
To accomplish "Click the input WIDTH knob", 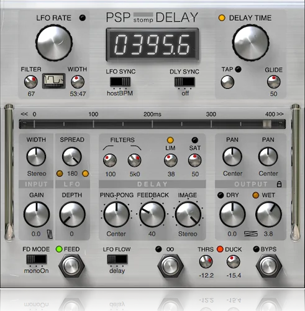I will tap(36, 157).
